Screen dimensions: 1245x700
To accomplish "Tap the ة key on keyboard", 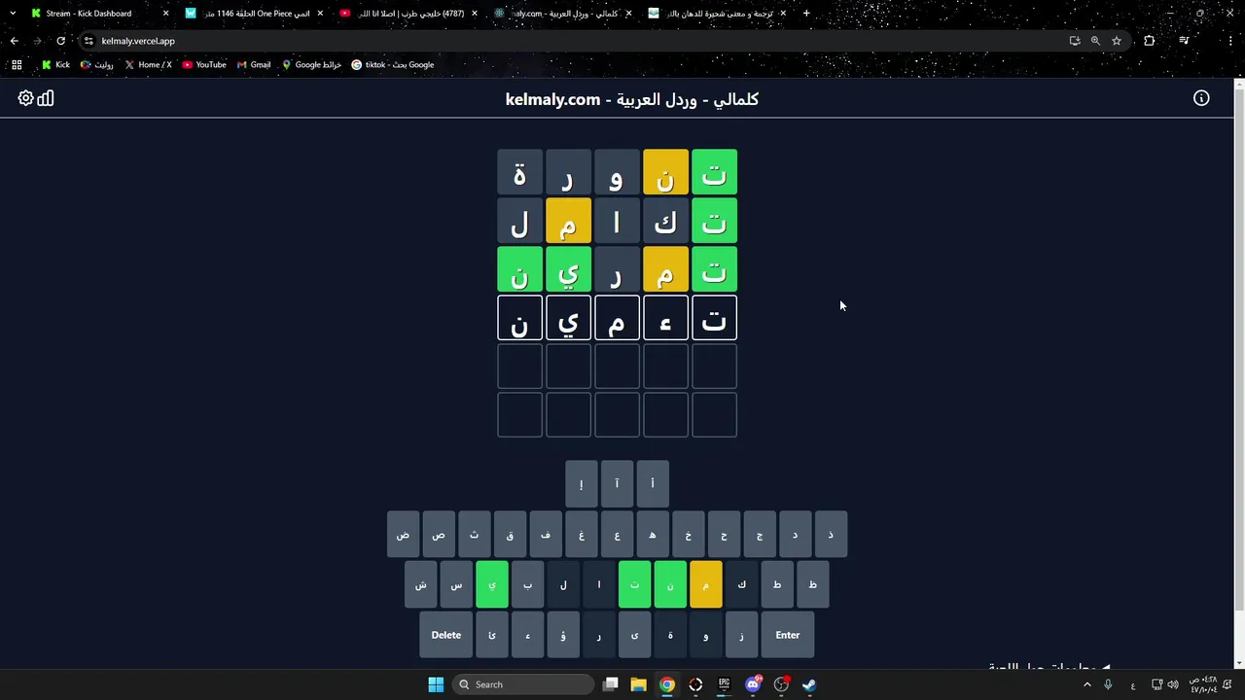I will click(x=670, y=635).
